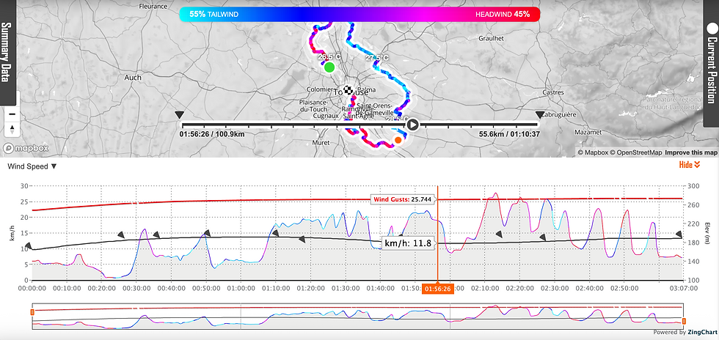The height and width of the screenshot is (340, 719).
Task: Click the orange 01:56:26 time marker
Action: [x=439, y=289]
